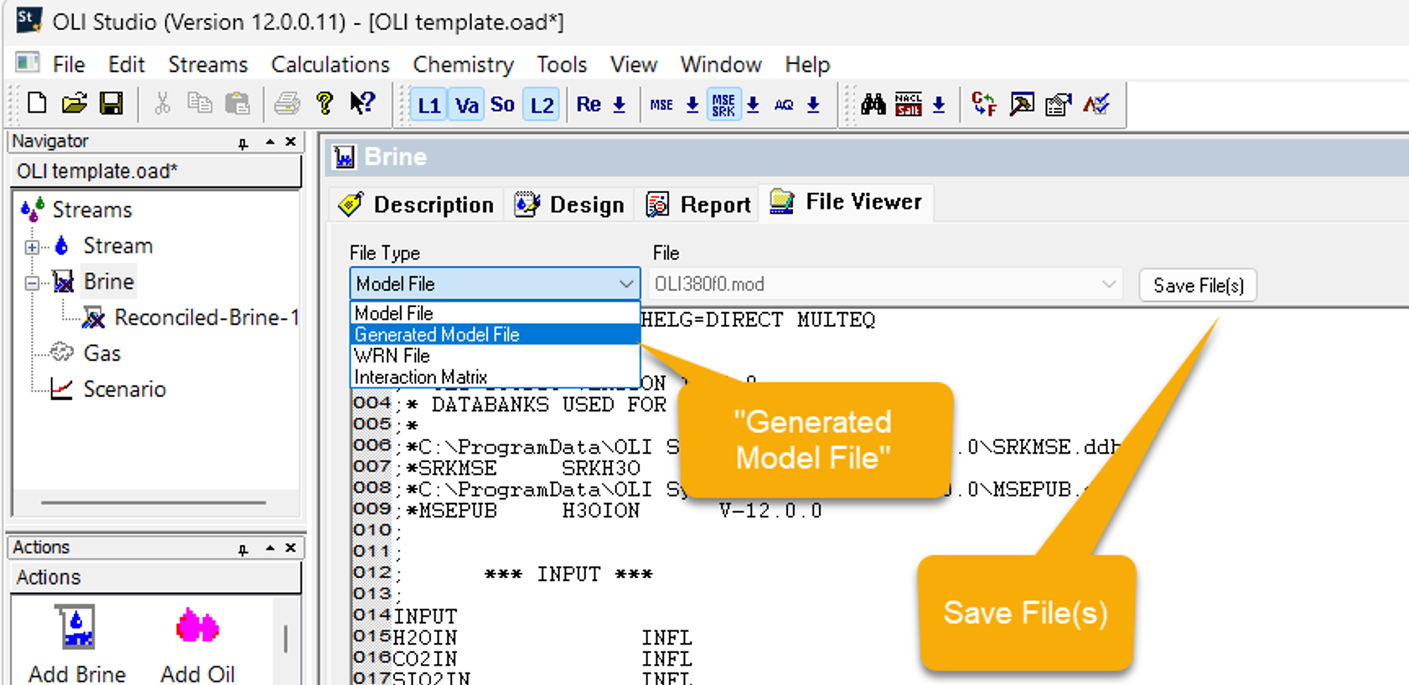Click the NaCl Salt toolbar icon
This screenshot has width=1409, height=685.
909,104
